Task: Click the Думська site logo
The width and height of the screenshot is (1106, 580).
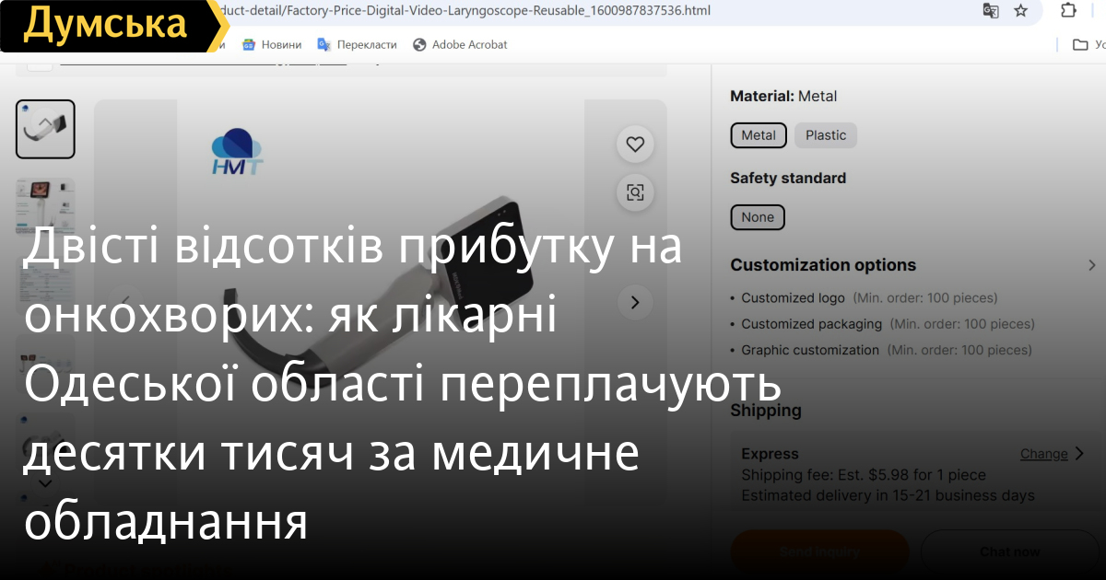Action: [x=104, y=25]
